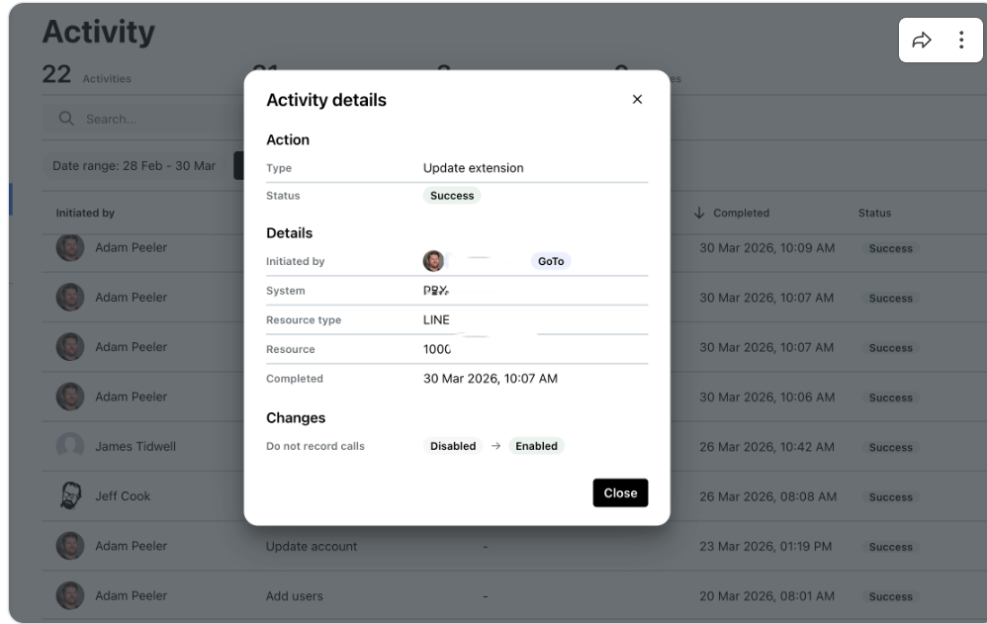Click the Initiated by column header
987x624 pixels.
pyautogui.click(x=85, y=213)
